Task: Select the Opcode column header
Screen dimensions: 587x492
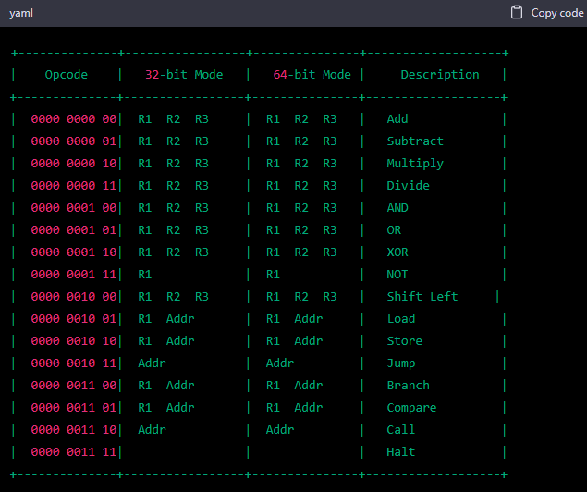Action: [x=67, y=75]
